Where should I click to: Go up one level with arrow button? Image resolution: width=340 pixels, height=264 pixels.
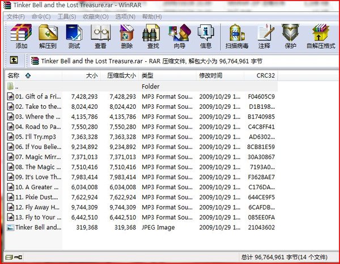click(x=14, y=60)
